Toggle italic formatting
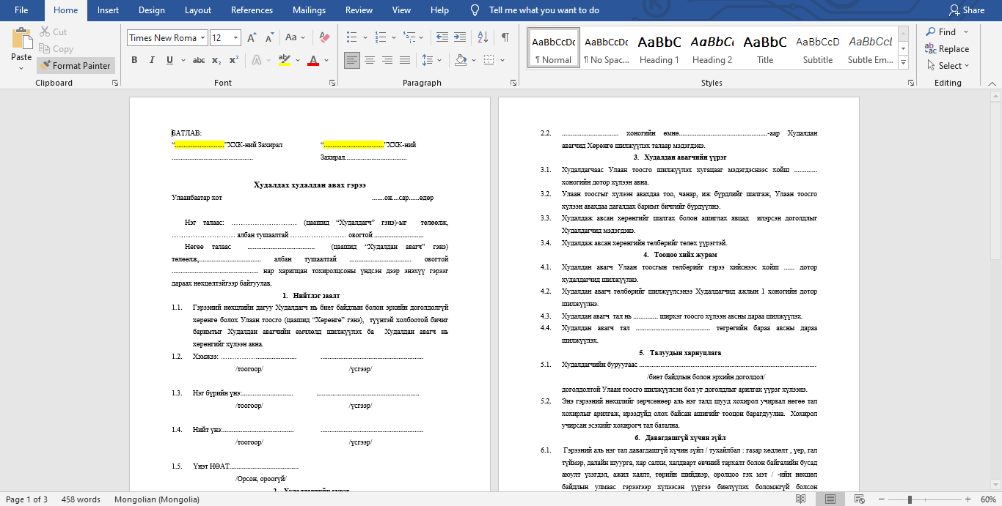Viewport: 1002px width, 506px height. click(151, 60)
